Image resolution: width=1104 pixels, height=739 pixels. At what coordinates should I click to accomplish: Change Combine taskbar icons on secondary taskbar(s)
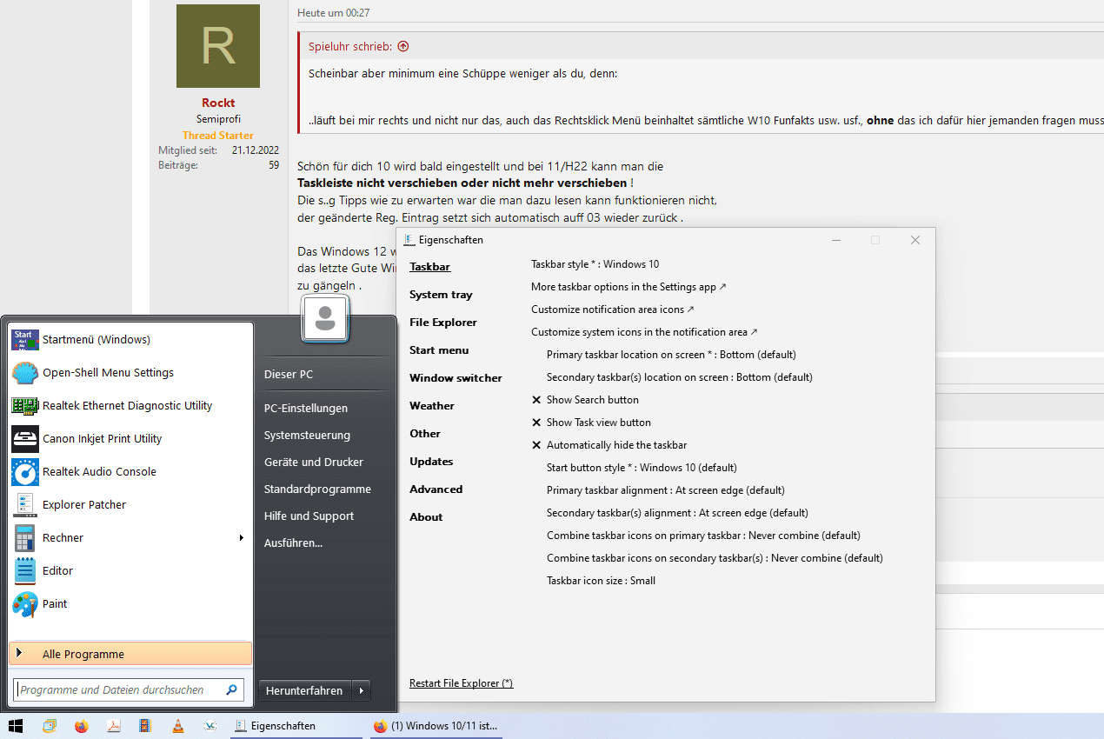click(x=715, y=558)
